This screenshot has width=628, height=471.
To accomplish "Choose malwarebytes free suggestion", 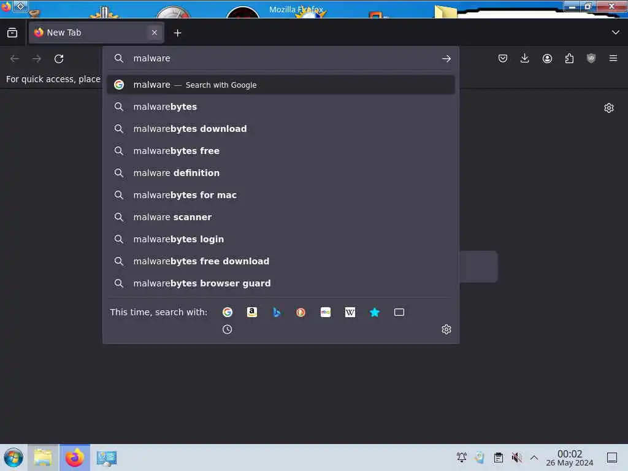I will 280,151.
